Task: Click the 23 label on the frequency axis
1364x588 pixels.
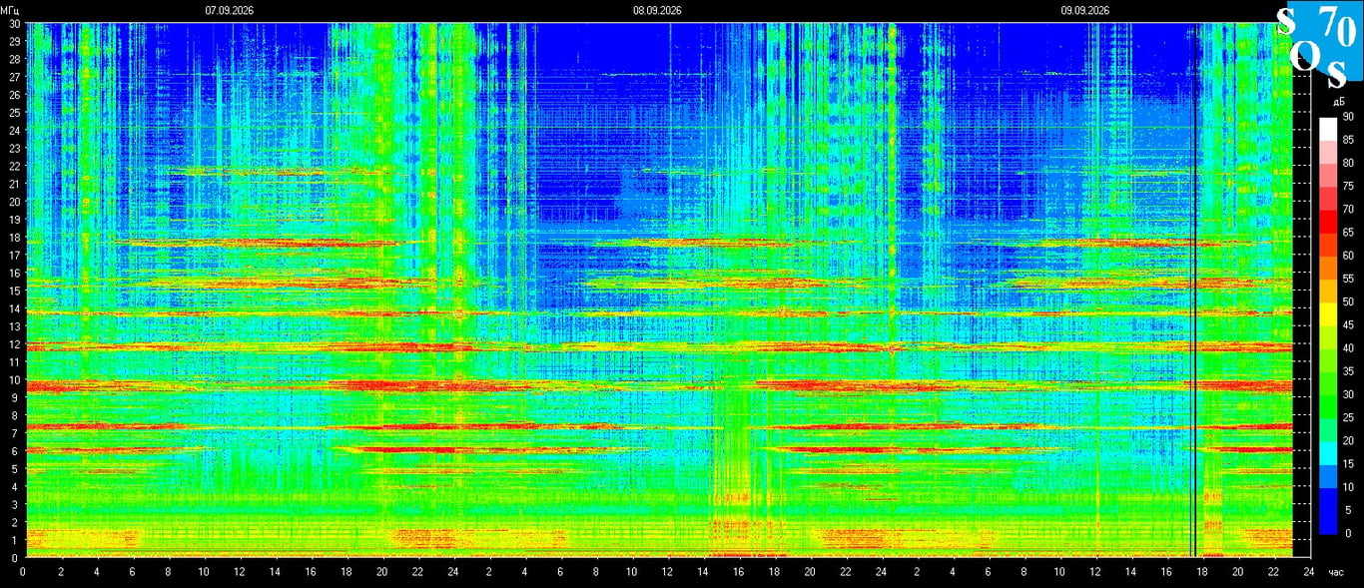Action: (x=14, y=148)
